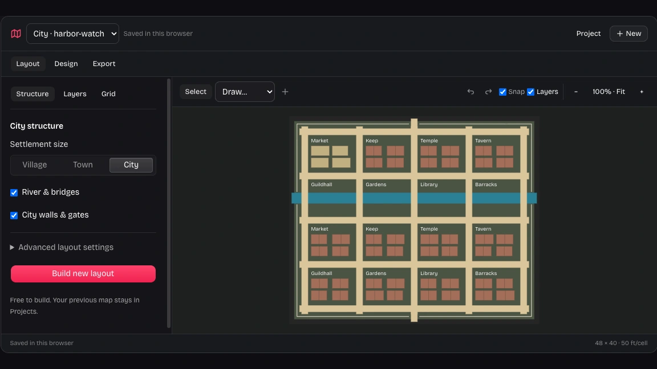Select the upper Library block on map
This screenshot has width=657, height=369.
441,198
